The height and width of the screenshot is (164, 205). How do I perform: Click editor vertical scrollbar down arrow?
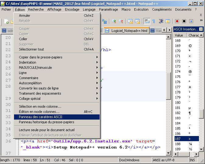[168, 153]
